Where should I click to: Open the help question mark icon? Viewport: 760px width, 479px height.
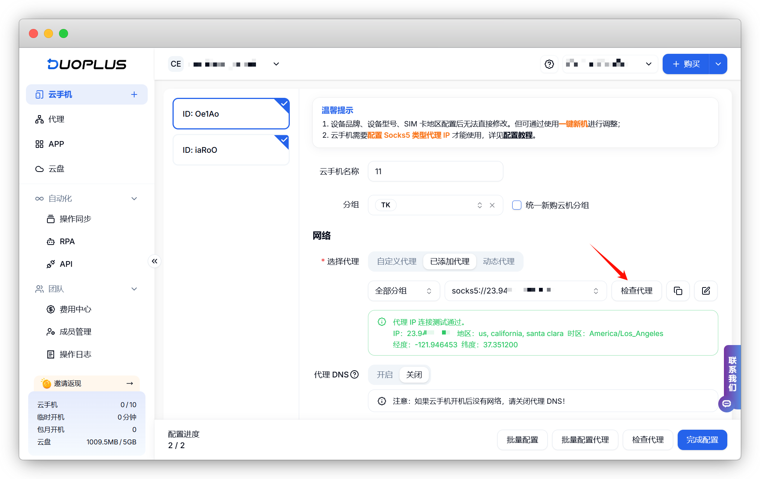[x=549, y=64]
